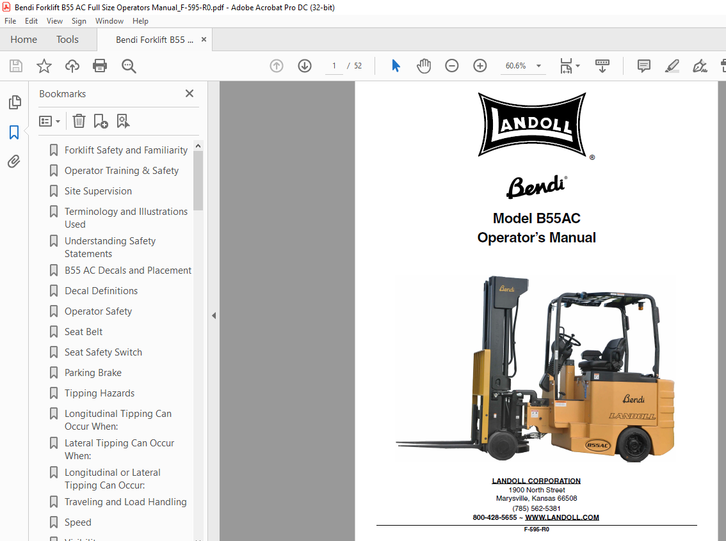Open the Edit menu

[x=31, y=21]
